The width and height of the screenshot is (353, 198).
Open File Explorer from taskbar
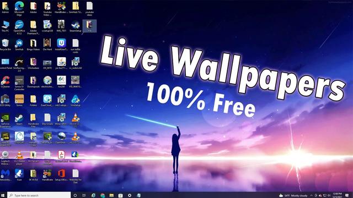[111, 195]
